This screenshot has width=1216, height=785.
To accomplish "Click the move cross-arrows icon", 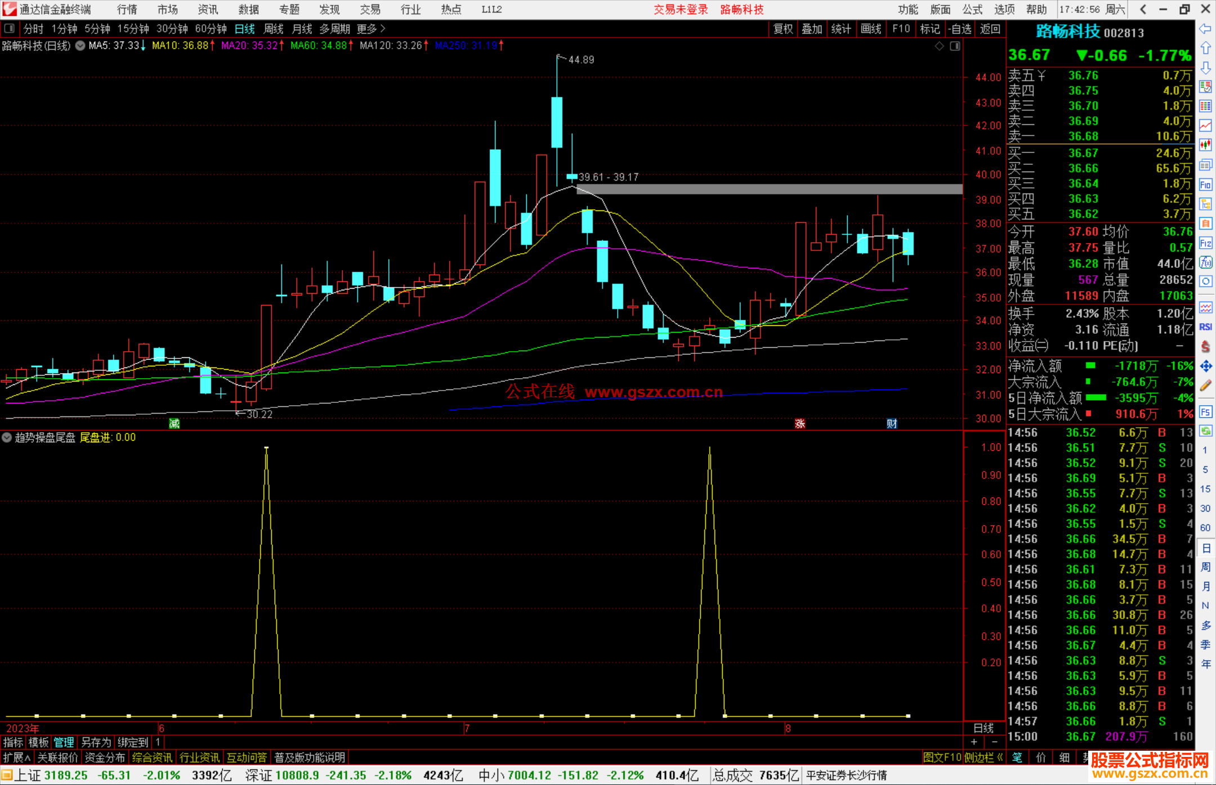I will [x=1205, y=366].
